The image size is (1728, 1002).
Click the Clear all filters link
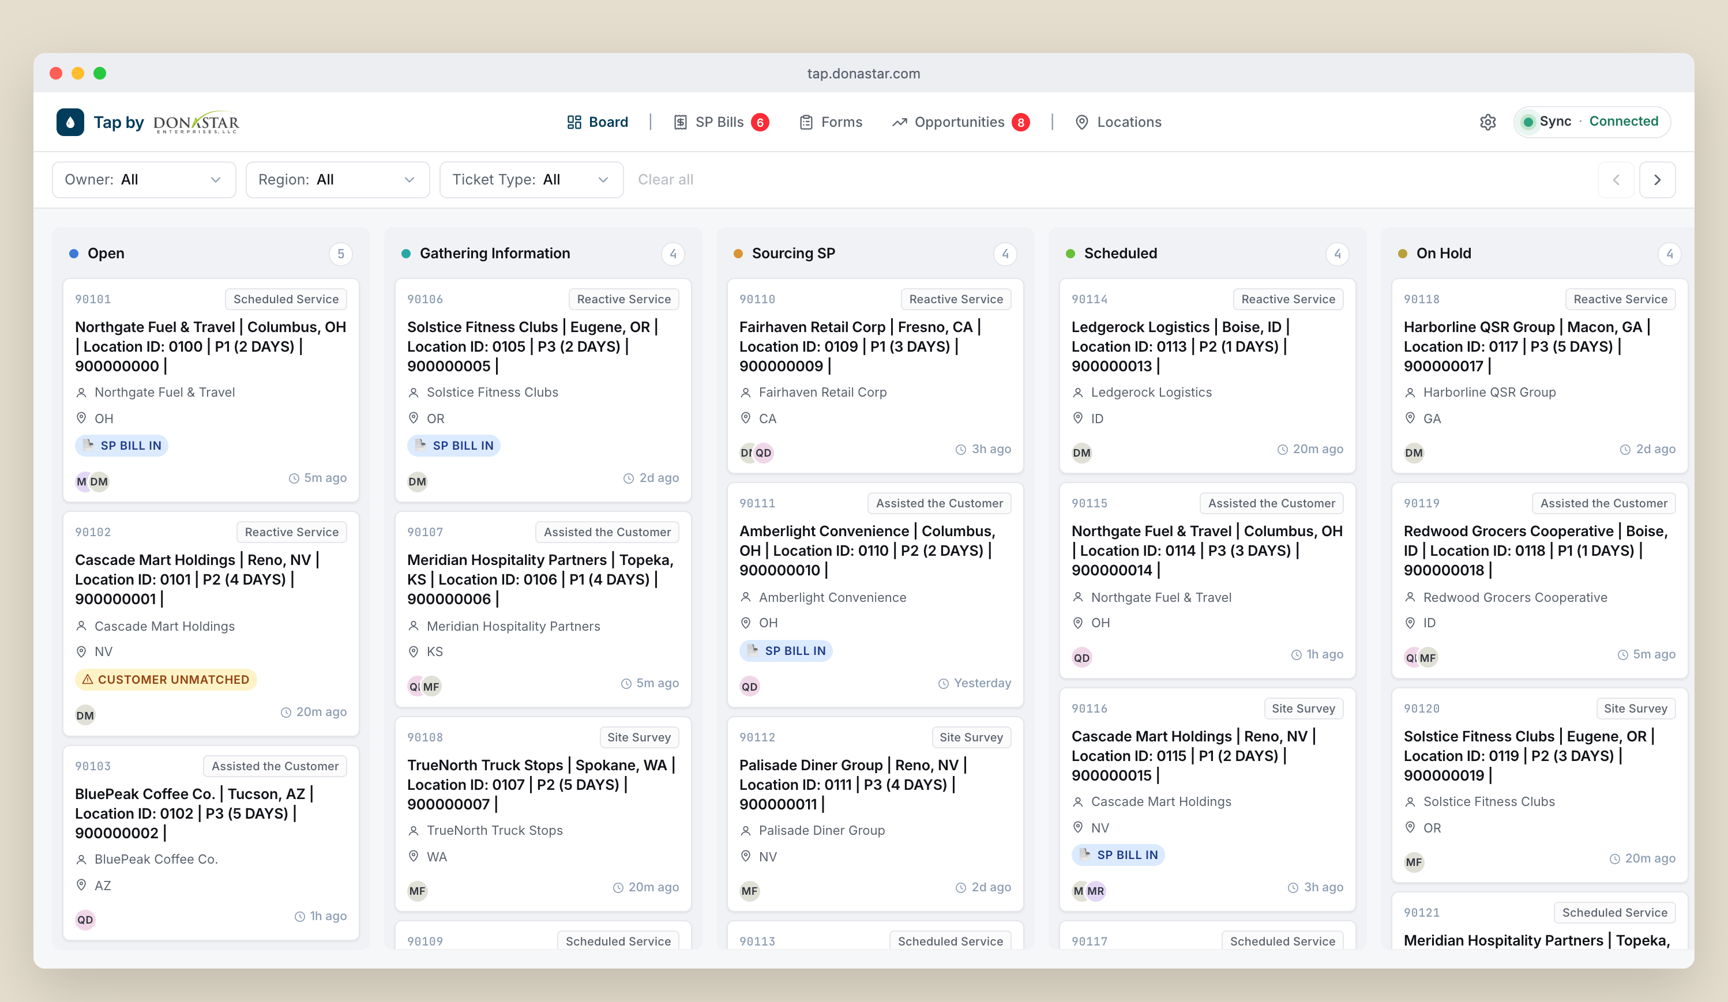tap(665, 179)
